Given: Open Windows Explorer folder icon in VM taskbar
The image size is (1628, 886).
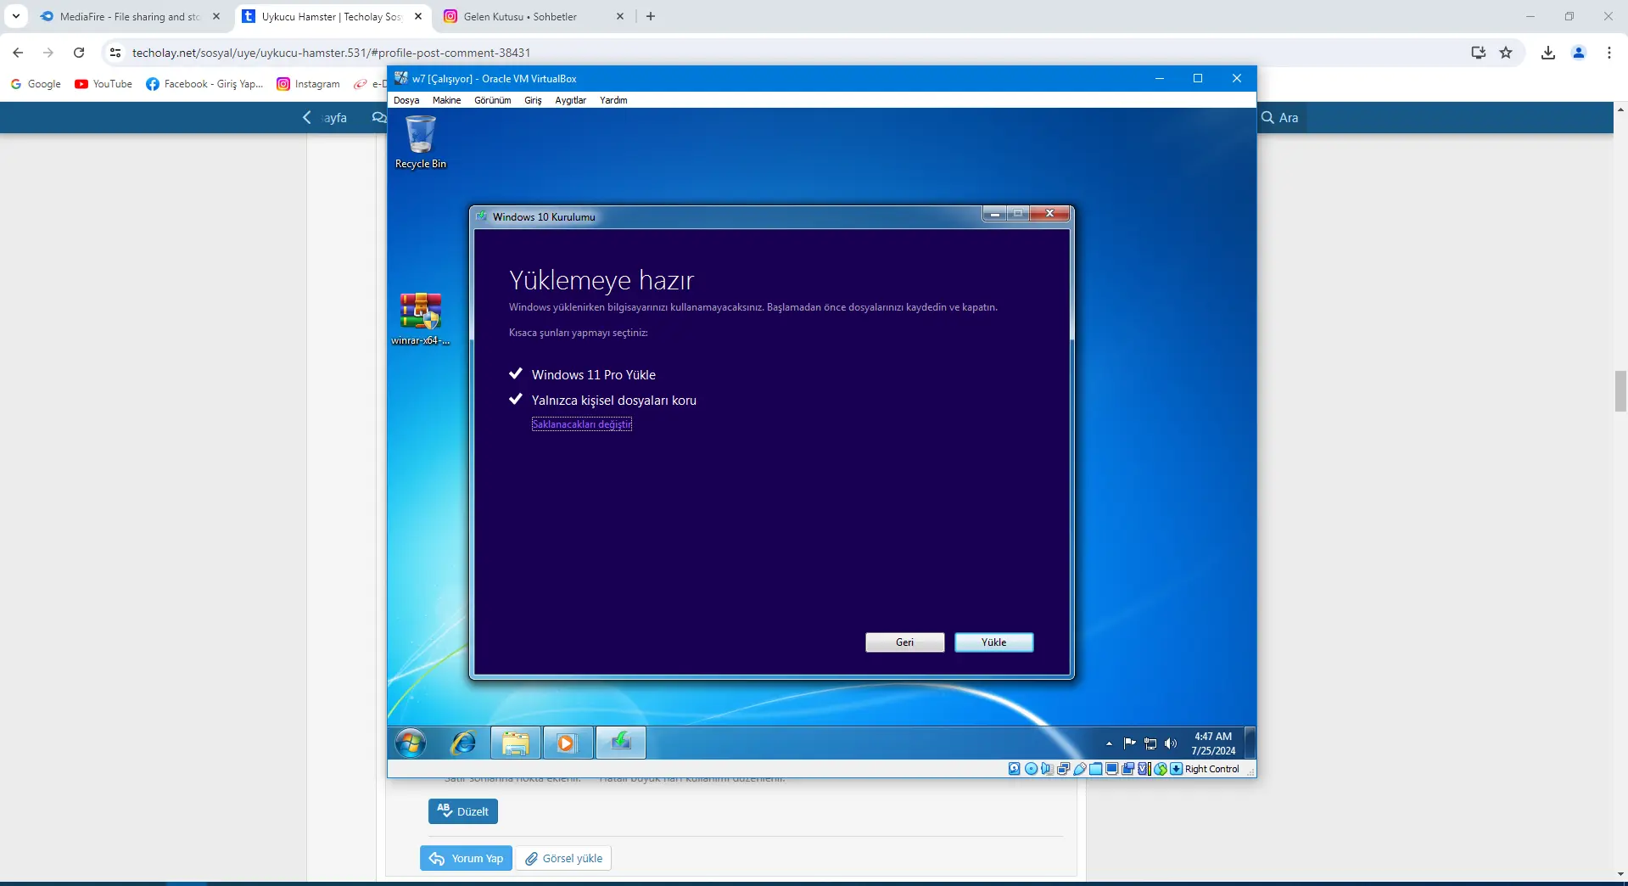Looking at the screenshot, I should [515, 743].
